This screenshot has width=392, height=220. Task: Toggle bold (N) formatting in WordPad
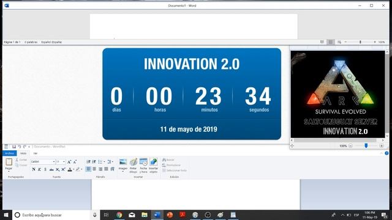34,169
